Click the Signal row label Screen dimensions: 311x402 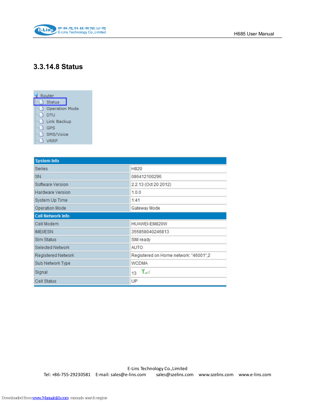click(x=41, y=272)
